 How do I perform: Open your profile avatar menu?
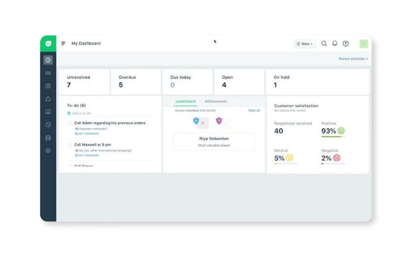[x=363, y=43]
